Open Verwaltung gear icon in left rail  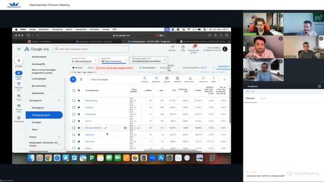point(19,118)
